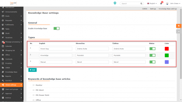Image resolution: width=182 pixels, height=102 pixels.
Task: Open the English language dropdown
Action: click(x=152, y=3)
